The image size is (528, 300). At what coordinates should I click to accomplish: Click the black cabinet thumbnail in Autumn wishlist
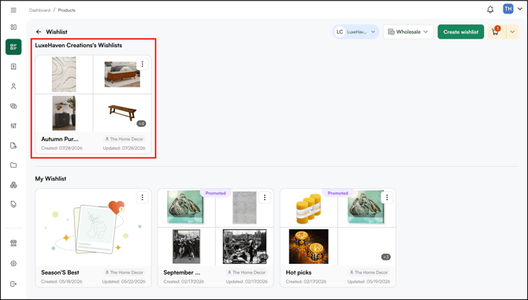click(64, 113)
